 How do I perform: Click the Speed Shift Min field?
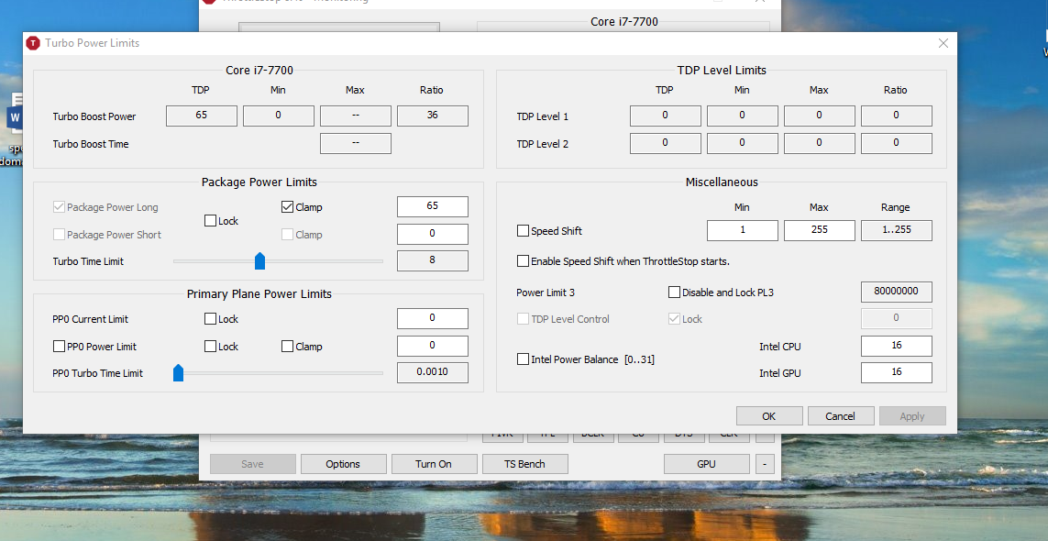(x=743, y=230)
